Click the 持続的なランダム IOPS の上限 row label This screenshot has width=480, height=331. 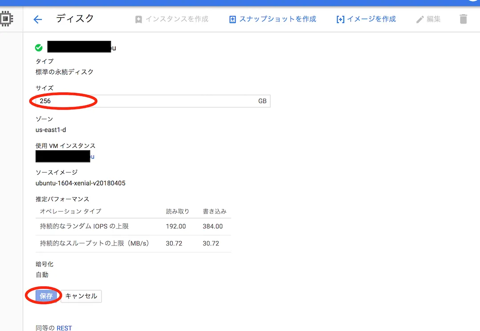tap(84, 226)
